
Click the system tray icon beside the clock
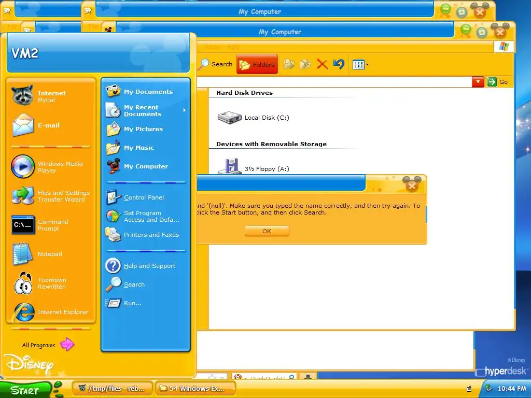488,388
